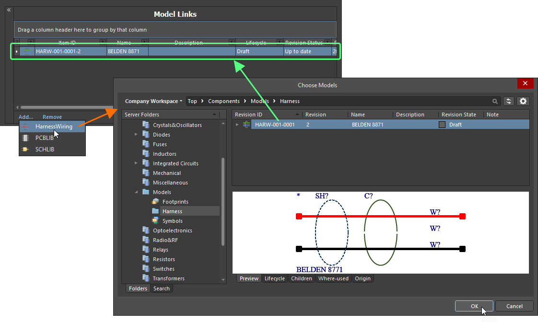Viewport: 538px width, 322px height.
Task: Open the Where-used tab below the preview
Action: 333,278
